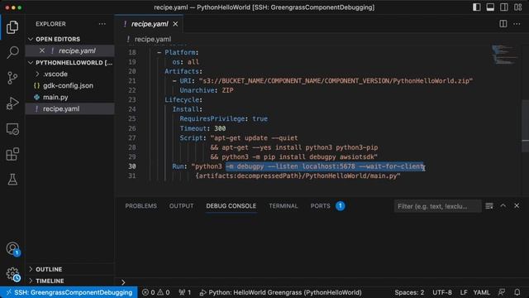Screen dimensions: 529x298
Task: Toggle primary side bar layout button
Action: (476, 7)
